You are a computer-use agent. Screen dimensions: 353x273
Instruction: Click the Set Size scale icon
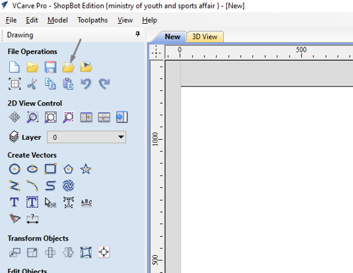pyautogui.click(x=32, y=253)
